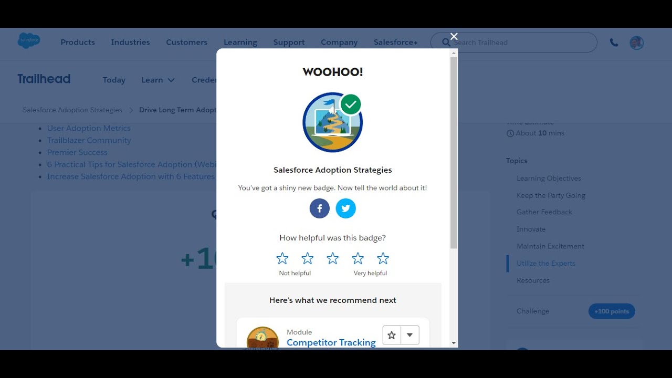Image resolution: width=672 pixels, height=378 pixels.
Task: Rate badge one star
Action: pos(282,258)
